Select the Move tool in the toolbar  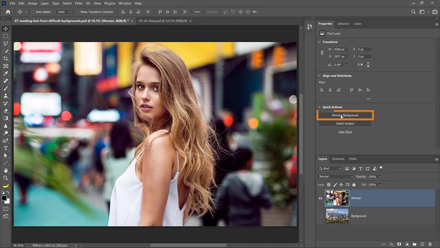5,29
